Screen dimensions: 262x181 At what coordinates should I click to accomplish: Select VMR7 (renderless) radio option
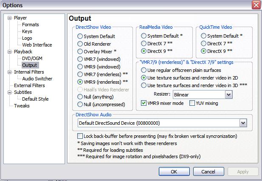80,74
